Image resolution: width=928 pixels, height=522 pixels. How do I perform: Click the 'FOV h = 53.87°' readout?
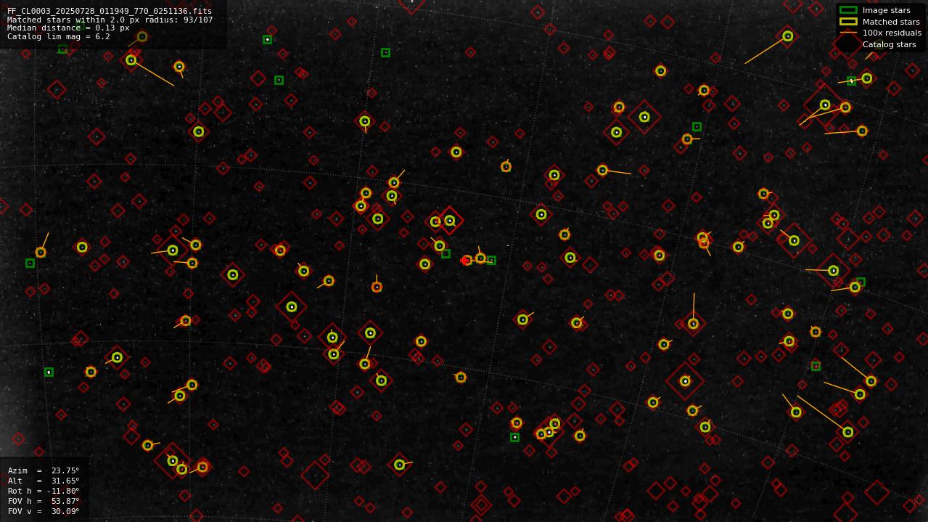click(x=44, y=501)
